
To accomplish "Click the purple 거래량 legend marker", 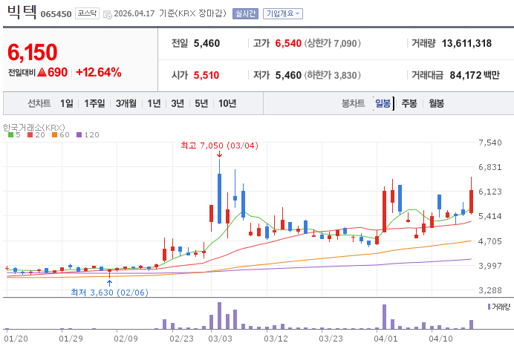I will tap(489, 307).
